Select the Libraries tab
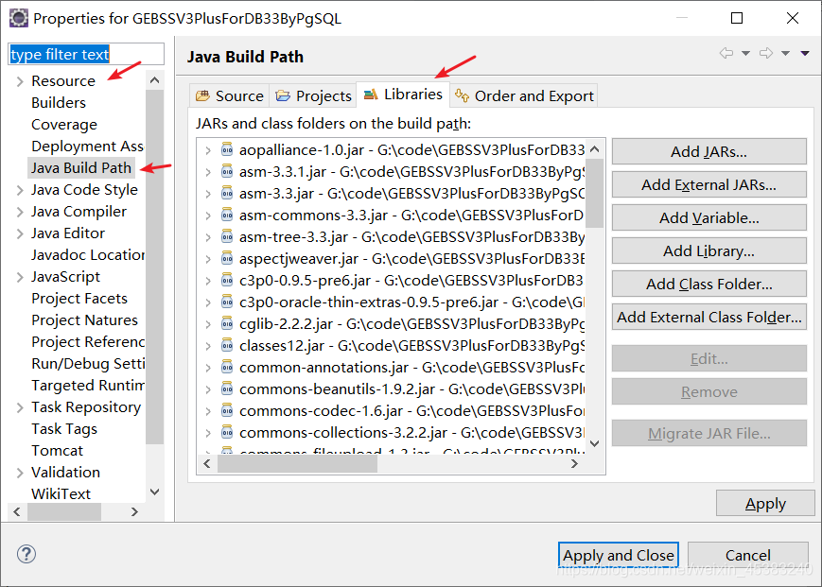This screenshot has height=587, width=822. coord(403,95)
